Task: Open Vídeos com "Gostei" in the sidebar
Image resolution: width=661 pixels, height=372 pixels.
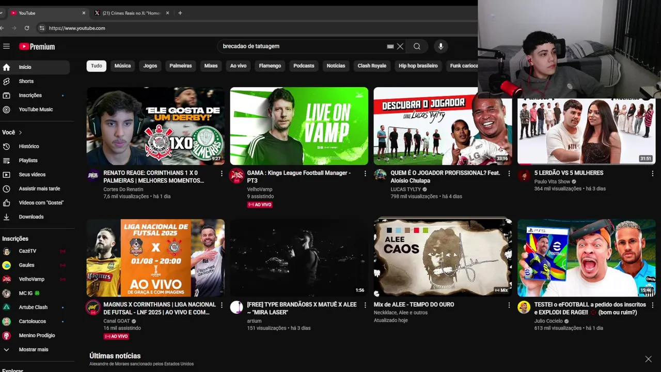Action: pos(35,203)
